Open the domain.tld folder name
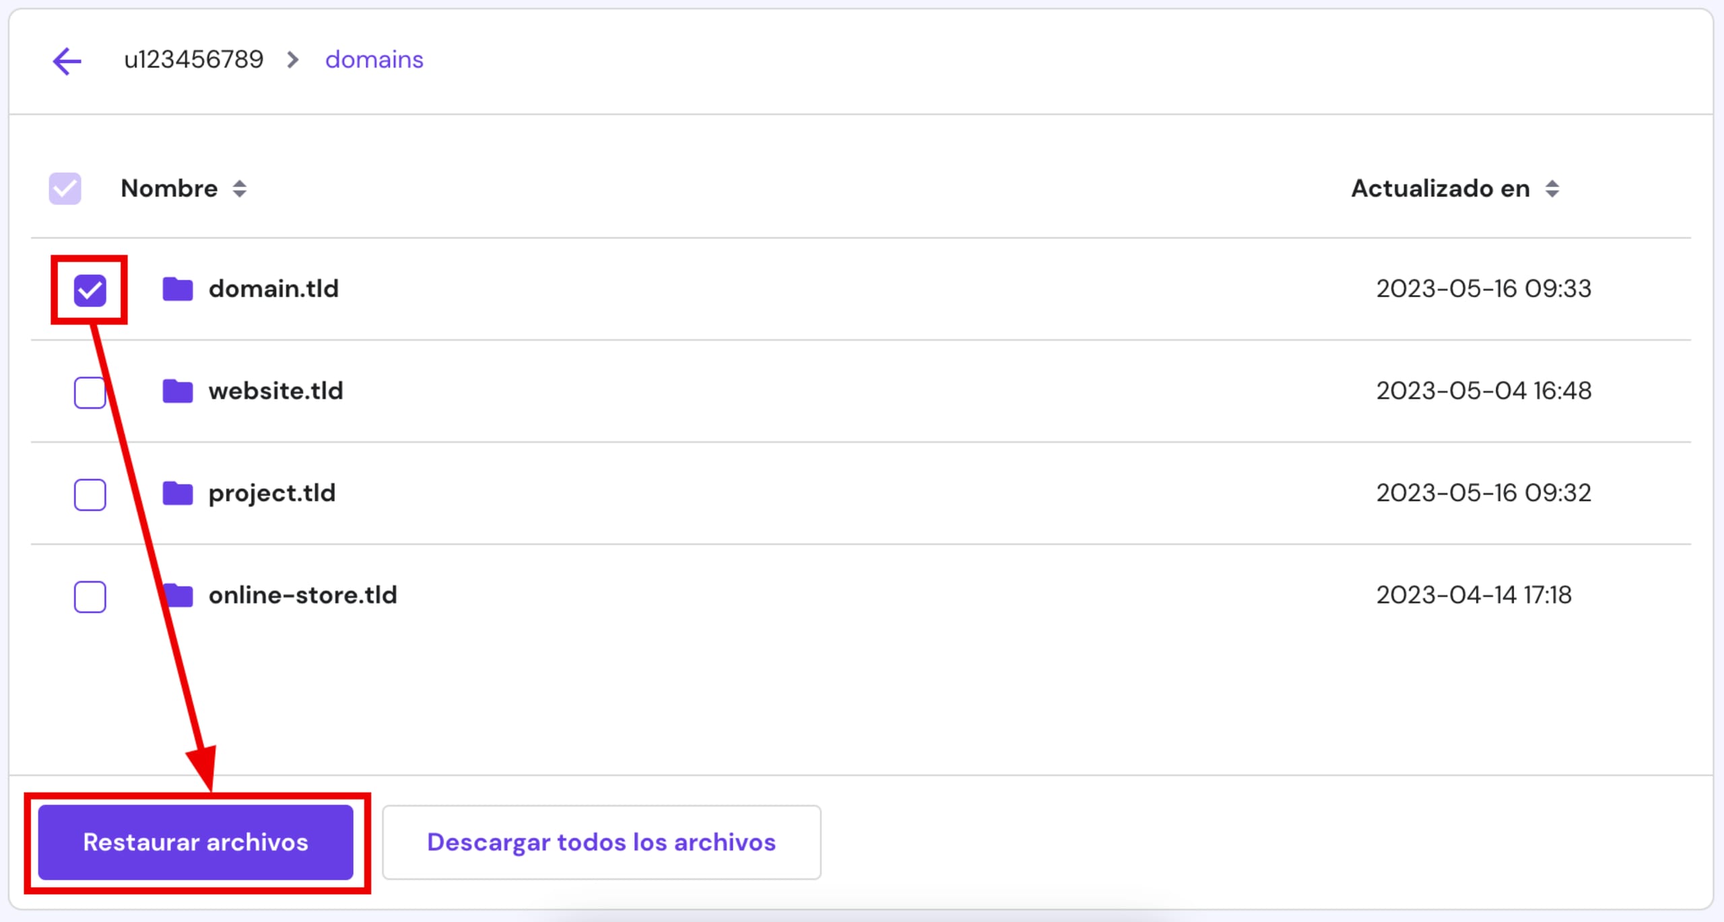This screenshot has width=1724, height=922. 273,289
